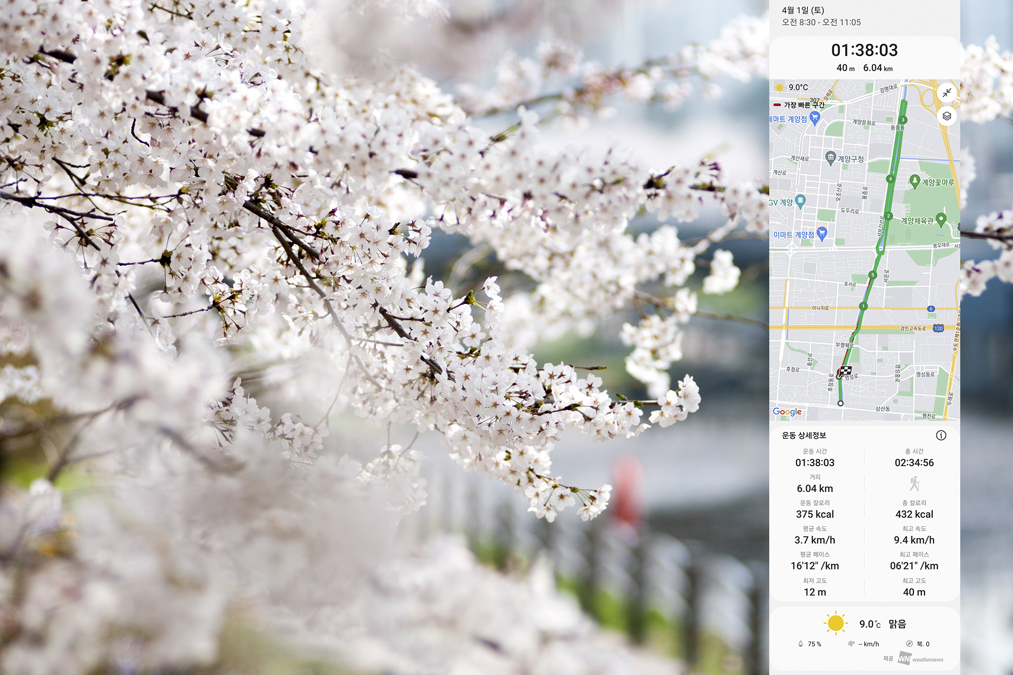1013x675 pixels.
Task: Click the hiking figure activity icon
Action: (x=914, y=484)
